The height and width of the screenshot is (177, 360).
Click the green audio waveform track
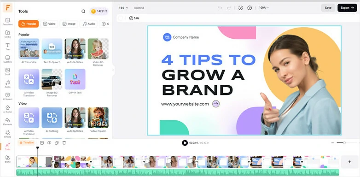[x=178, y=172]
